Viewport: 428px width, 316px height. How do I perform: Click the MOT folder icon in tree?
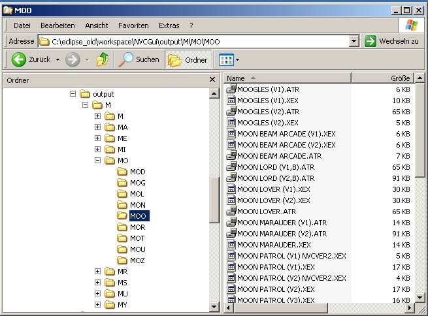click(x=122, y=238)
